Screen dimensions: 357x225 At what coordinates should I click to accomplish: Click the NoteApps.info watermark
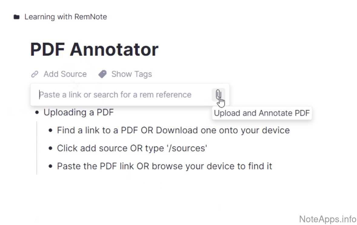click(x=328, y=219)
